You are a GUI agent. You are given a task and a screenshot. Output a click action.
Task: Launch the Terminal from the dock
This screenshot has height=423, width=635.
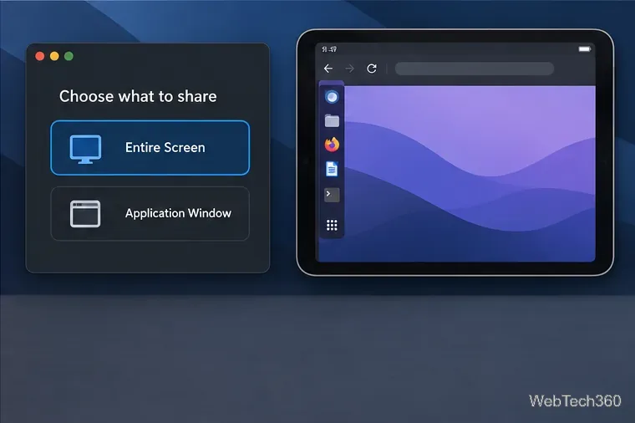coord(332,195)
